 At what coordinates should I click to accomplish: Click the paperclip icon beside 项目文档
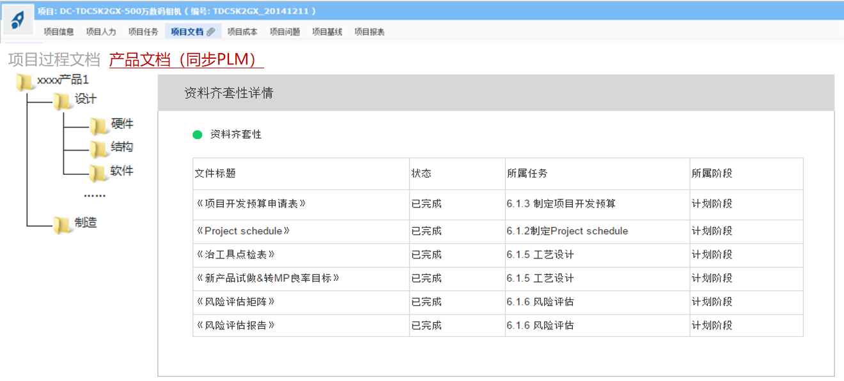click(211, 32)
